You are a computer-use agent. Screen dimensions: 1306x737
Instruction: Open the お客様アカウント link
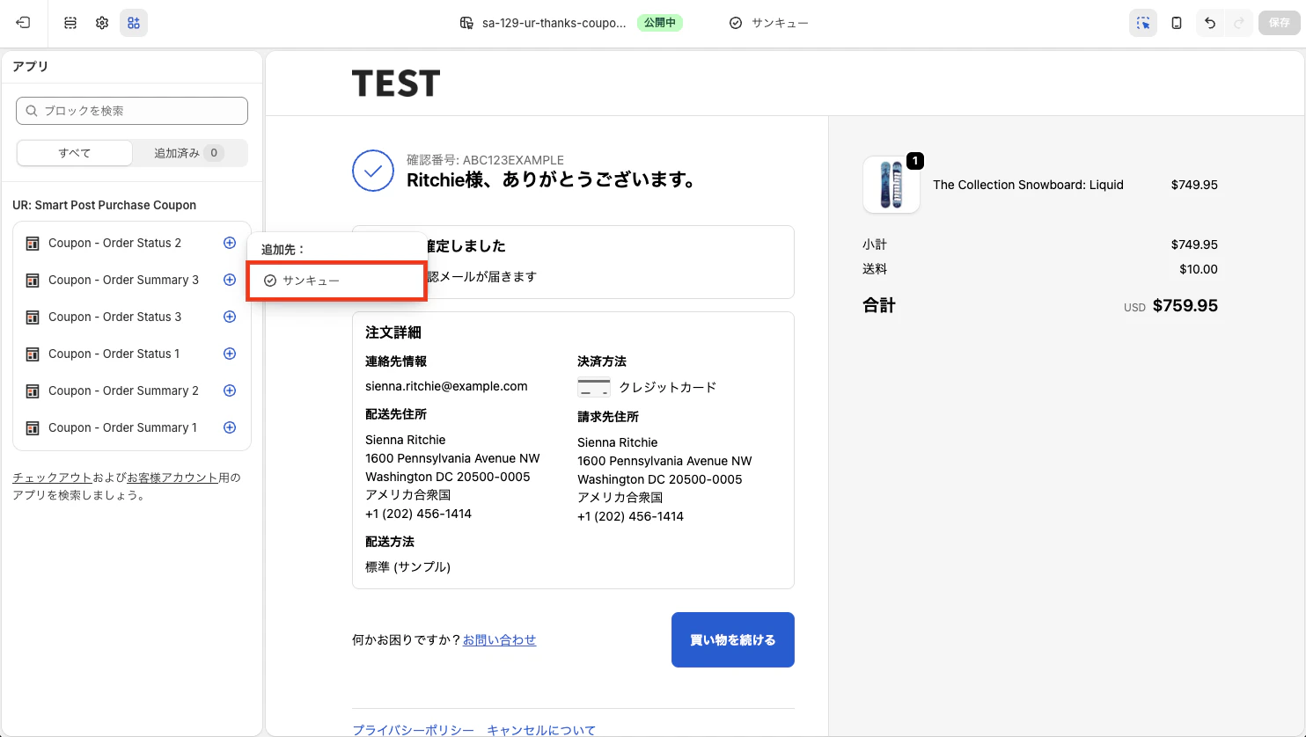172,478
